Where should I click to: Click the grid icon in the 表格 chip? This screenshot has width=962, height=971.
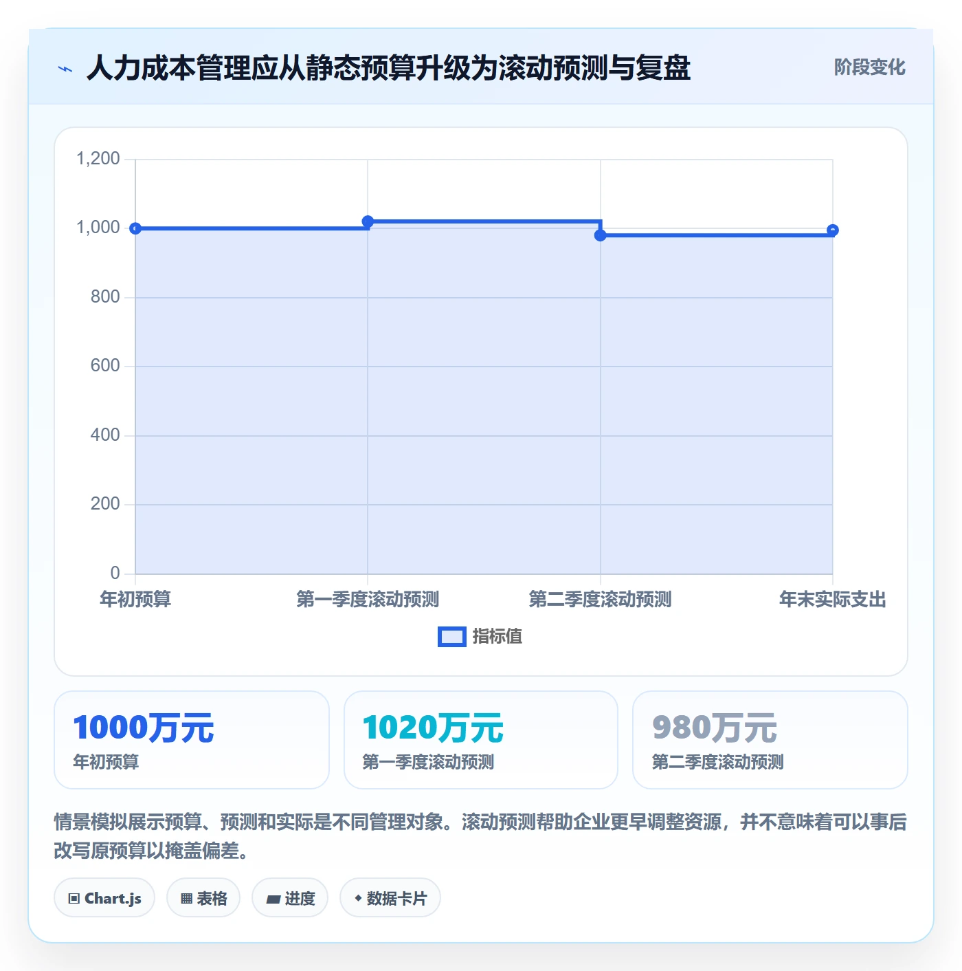click(187, 899)
